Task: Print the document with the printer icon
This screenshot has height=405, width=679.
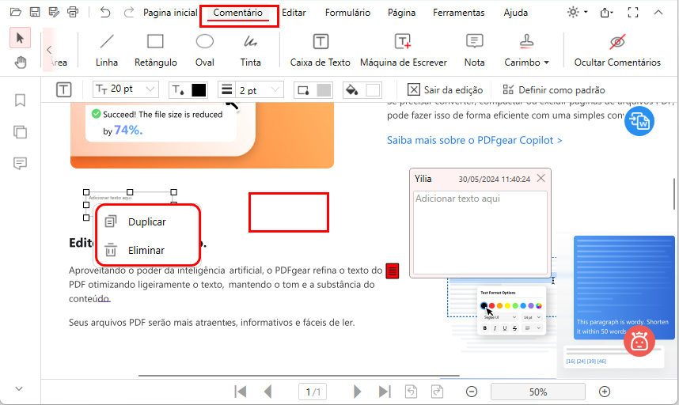Action: click(73, 12)
